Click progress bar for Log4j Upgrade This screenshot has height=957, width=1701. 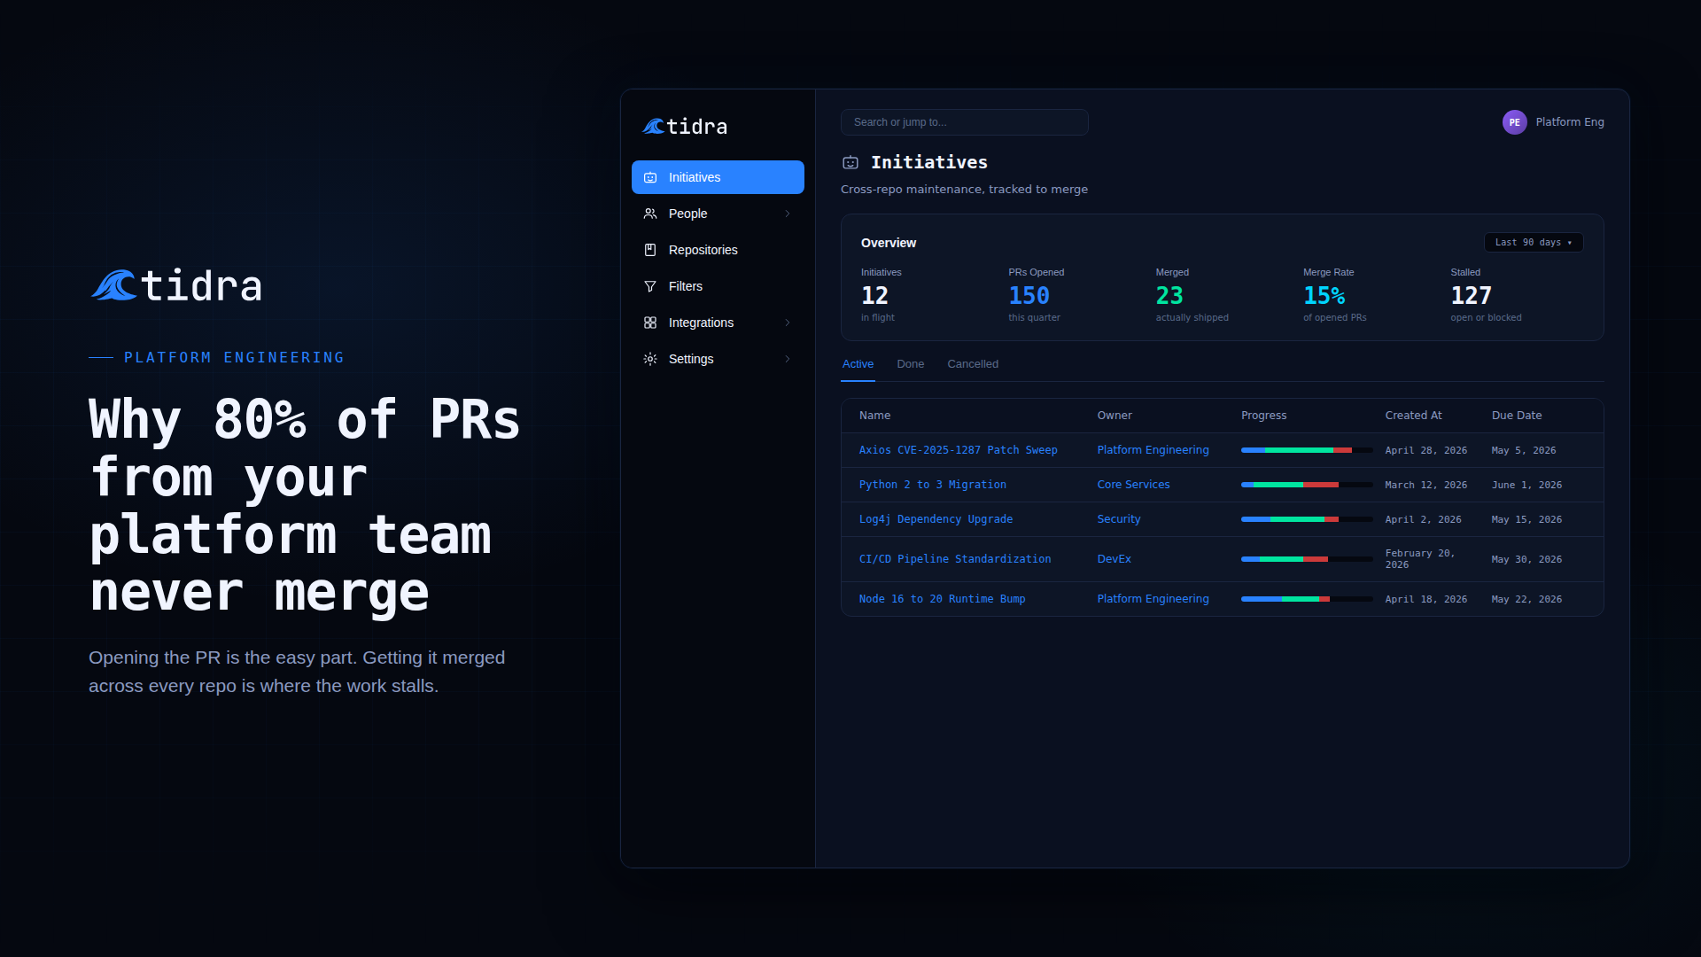(1307, 519)
